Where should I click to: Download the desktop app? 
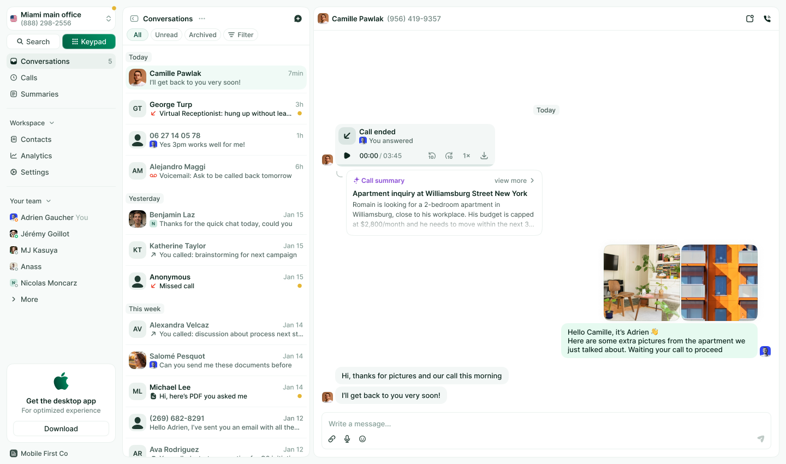coord(61,429)
